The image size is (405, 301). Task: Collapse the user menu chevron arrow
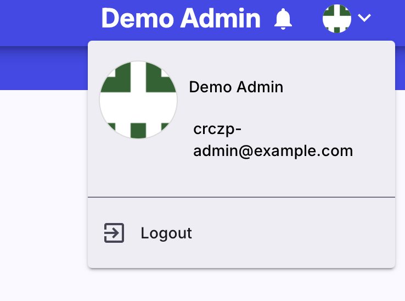pos(364,18)
